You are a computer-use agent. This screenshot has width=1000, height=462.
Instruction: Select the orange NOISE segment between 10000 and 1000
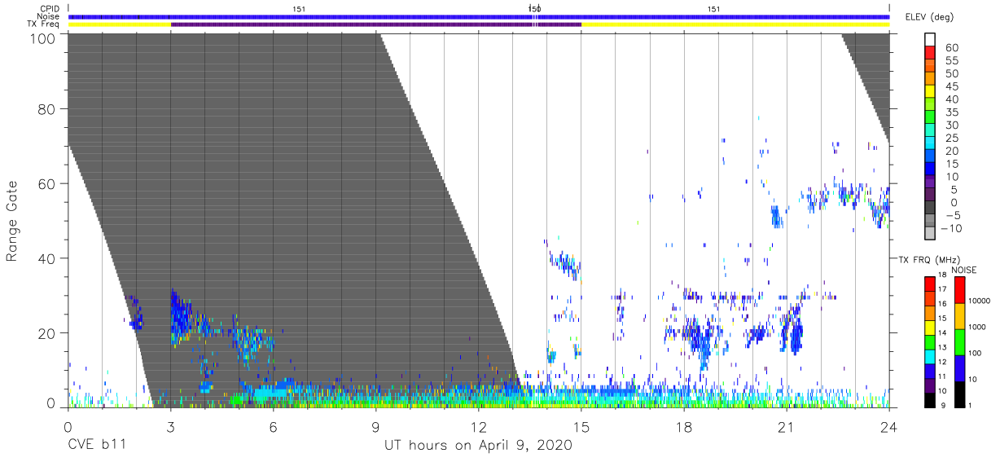click(960, 315)
